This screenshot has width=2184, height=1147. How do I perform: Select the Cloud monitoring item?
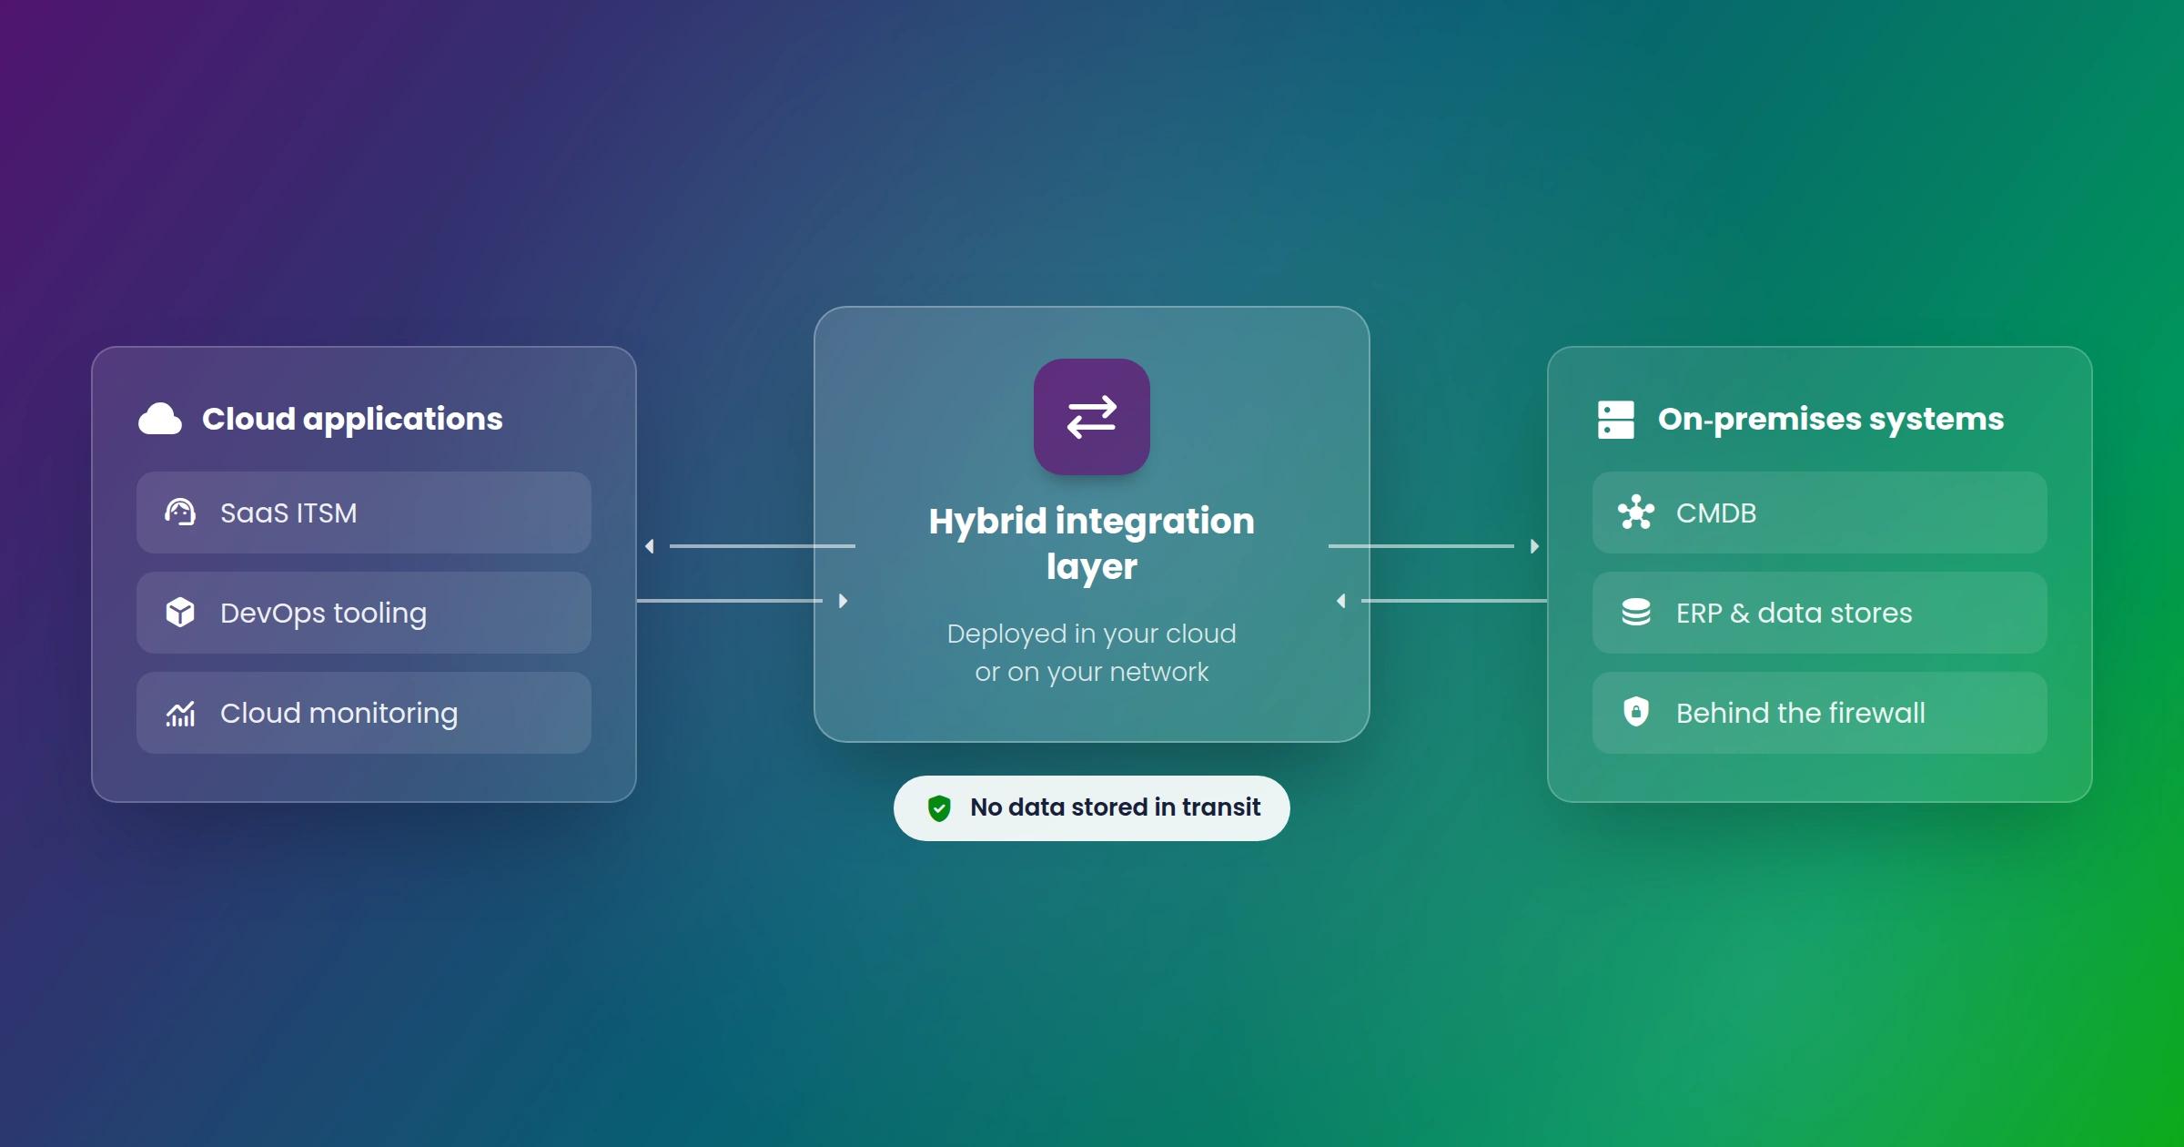[364, 713]
